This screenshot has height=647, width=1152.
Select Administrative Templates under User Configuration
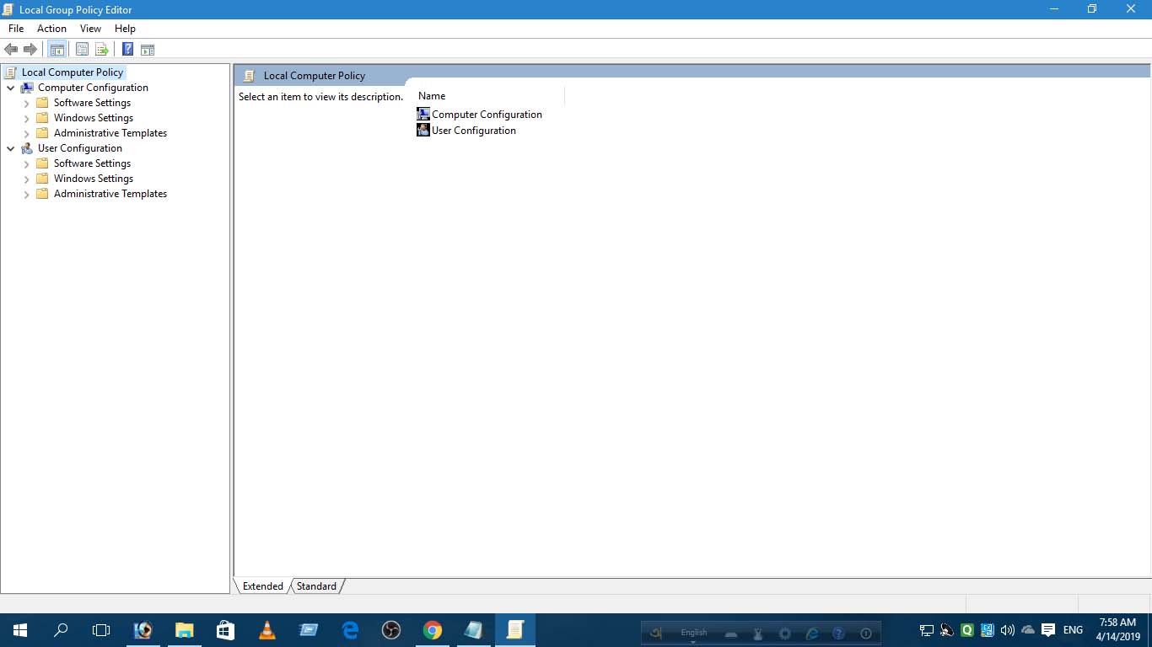click(x=110, y=194)
